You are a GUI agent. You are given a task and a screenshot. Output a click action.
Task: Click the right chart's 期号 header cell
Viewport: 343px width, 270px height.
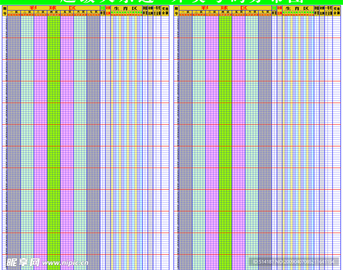(x=176, y=11)
